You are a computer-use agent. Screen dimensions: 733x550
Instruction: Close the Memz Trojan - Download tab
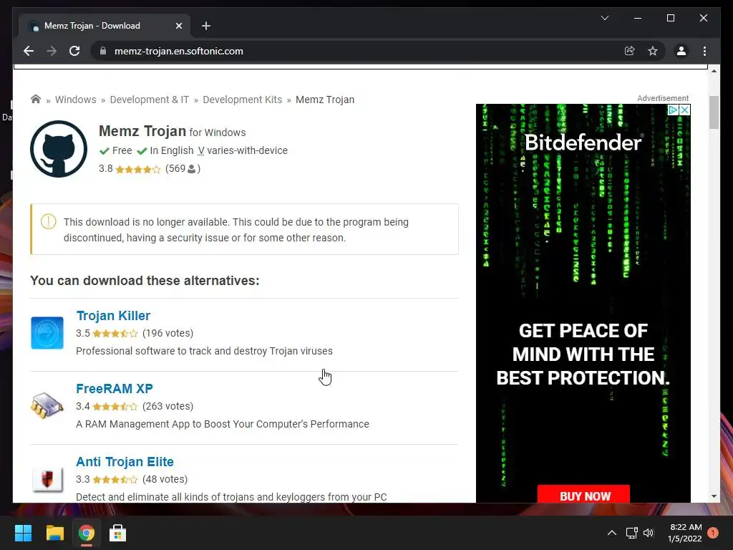coord(178,26)
